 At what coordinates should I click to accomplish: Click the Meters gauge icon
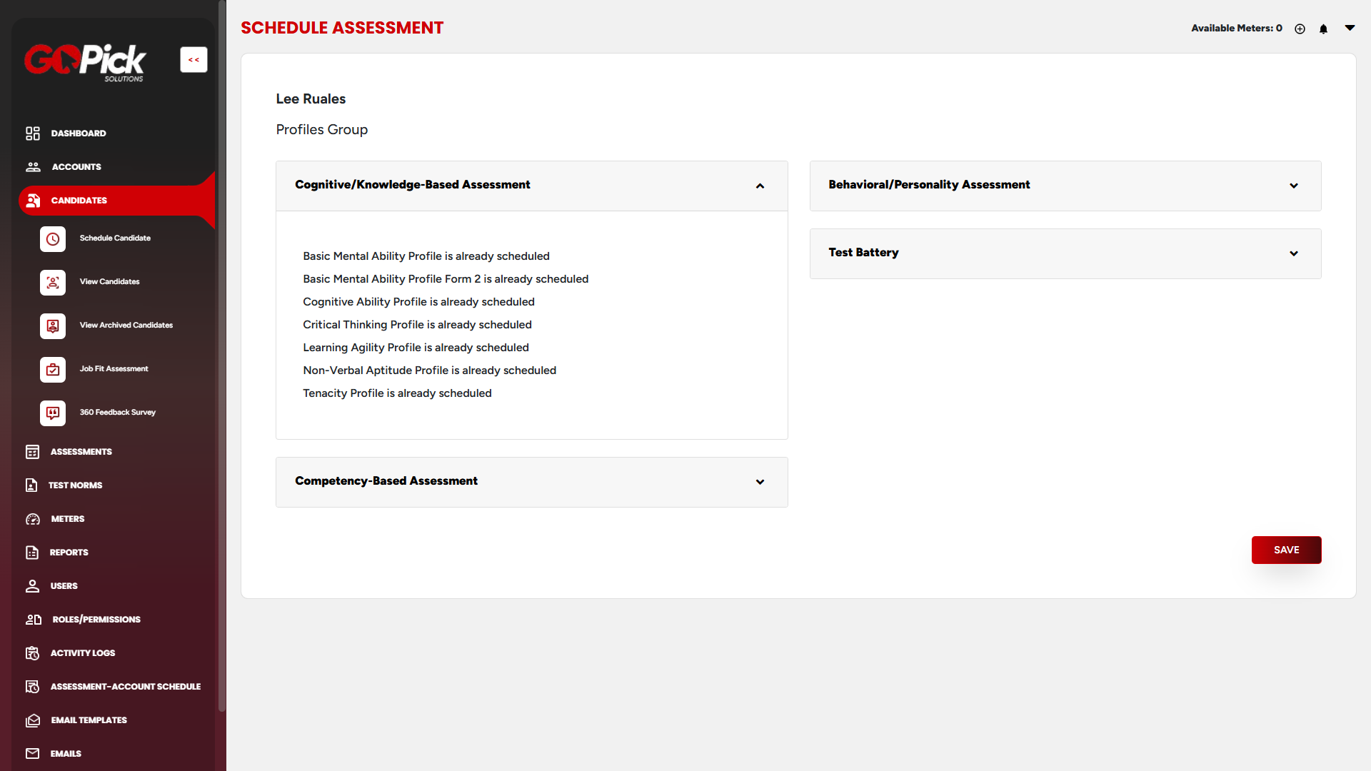(33, 519)
